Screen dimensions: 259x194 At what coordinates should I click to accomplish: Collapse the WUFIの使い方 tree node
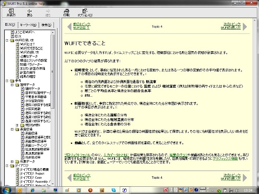click(x=7, y=40)
